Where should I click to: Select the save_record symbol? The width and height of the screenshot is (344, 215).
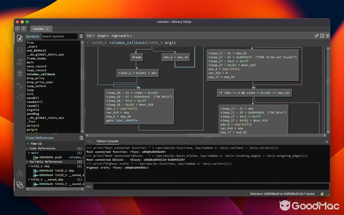(x=36, y=66)
